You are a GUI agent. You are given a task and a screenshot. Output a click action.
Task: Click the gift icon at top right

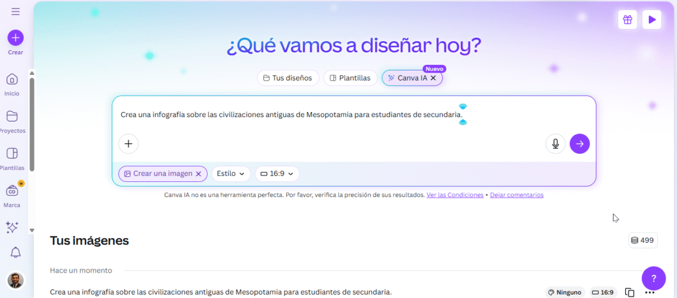(x=627, y=20)
